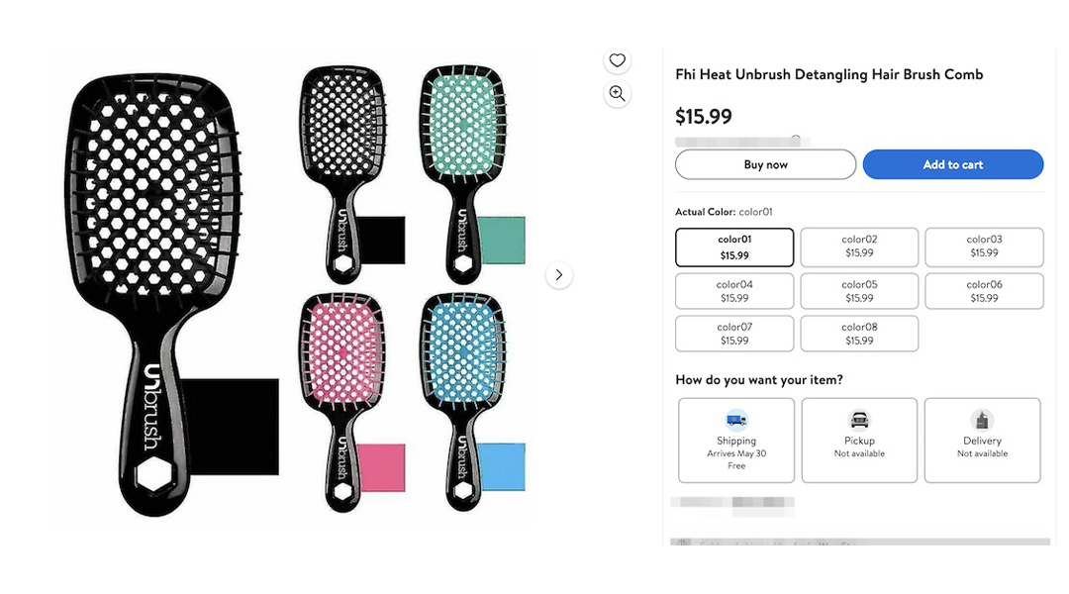Click the large black Unbrush image
Screen dimensions: 1069x594
click(x=156, y=294)
